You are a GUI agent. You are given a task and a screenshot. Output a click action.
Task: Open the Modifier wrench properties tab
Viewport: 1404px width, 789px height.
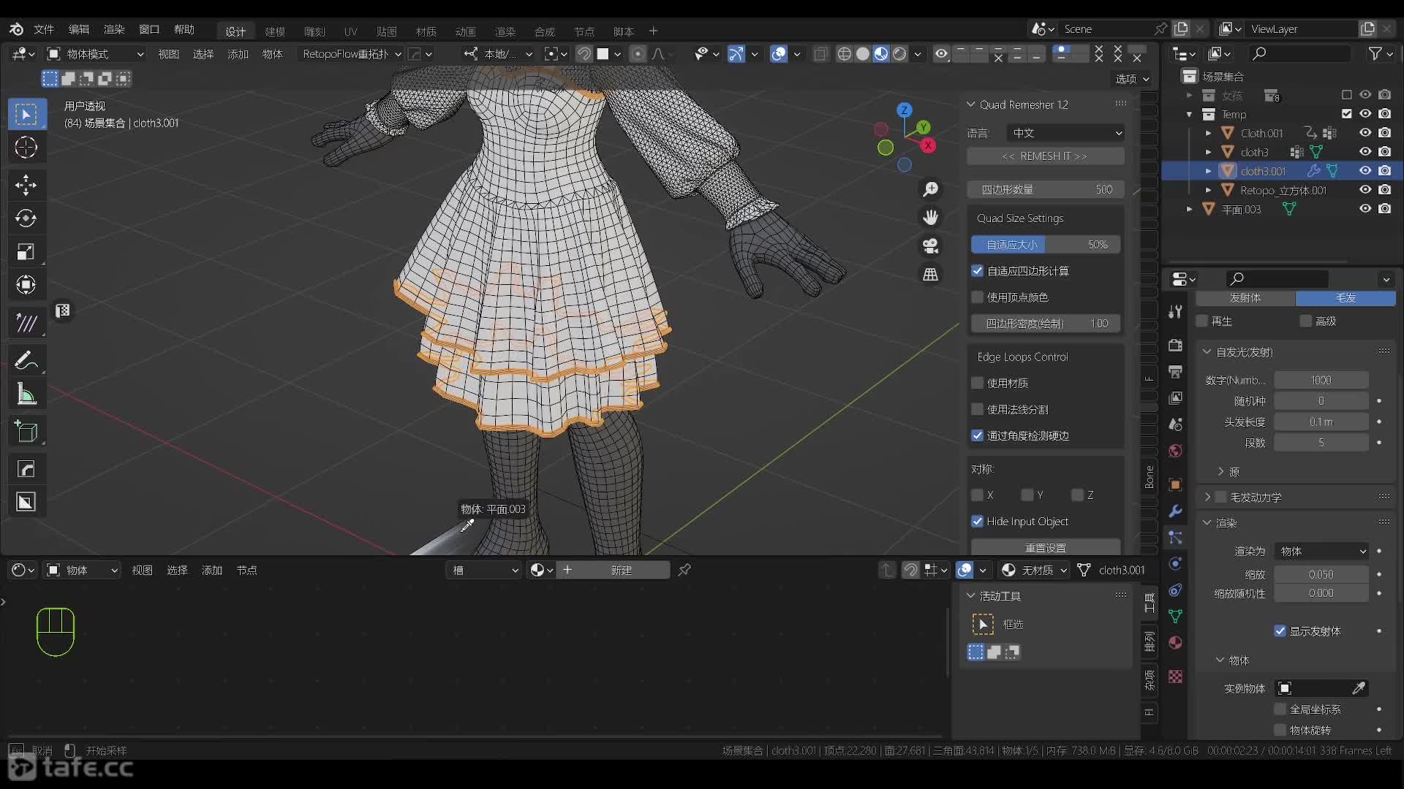point(1175,511)
